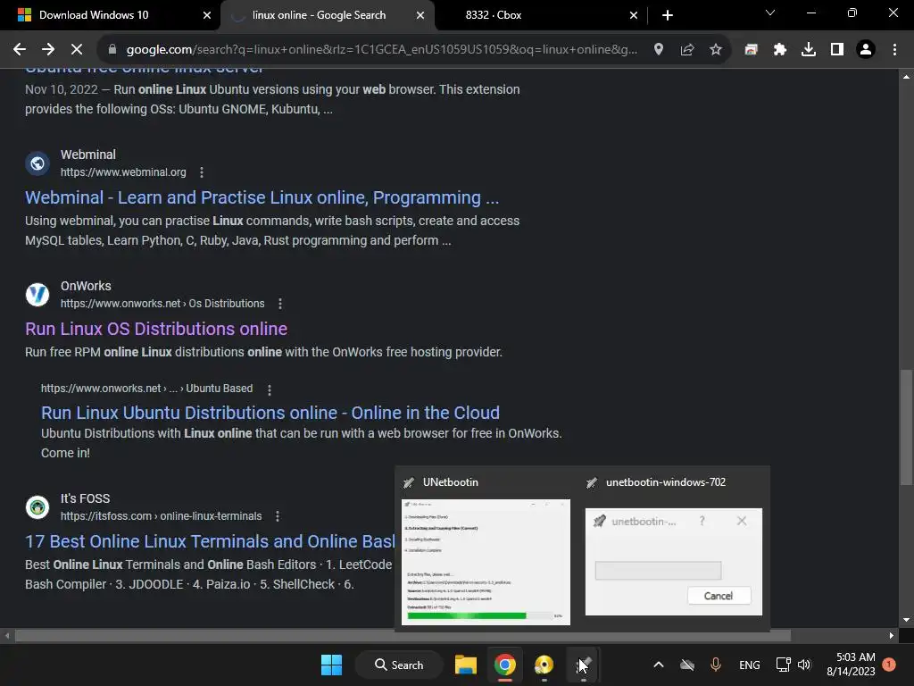This screenshot has width=914, height=686.
Task: Share this page via share icon
Action: tap(687, 50)
